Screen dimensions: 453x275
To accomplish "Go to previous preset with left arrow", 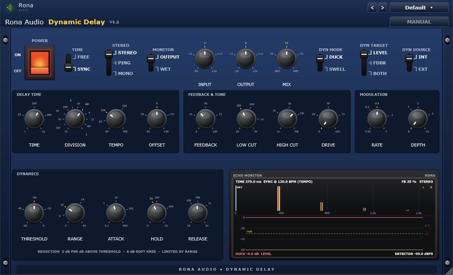I will pyautogui.click(x=372, y=7).
